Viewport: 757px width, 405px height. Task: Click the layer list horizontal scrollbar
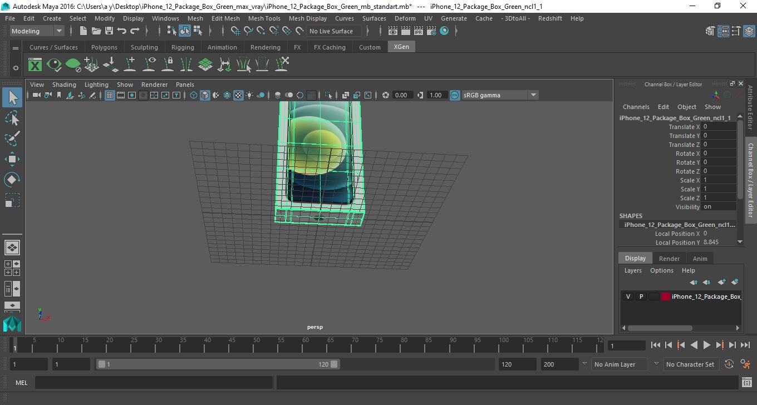[x=660, y=328]
